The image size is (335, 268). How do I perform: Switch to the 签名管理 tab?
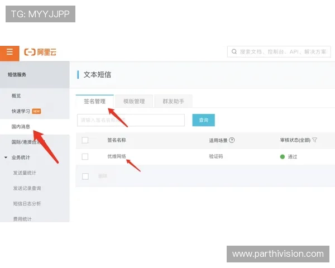coord(95,101)
